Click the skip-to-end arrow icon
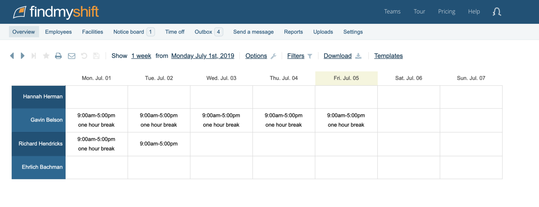 pyautogui.click(x=34, y=56)
